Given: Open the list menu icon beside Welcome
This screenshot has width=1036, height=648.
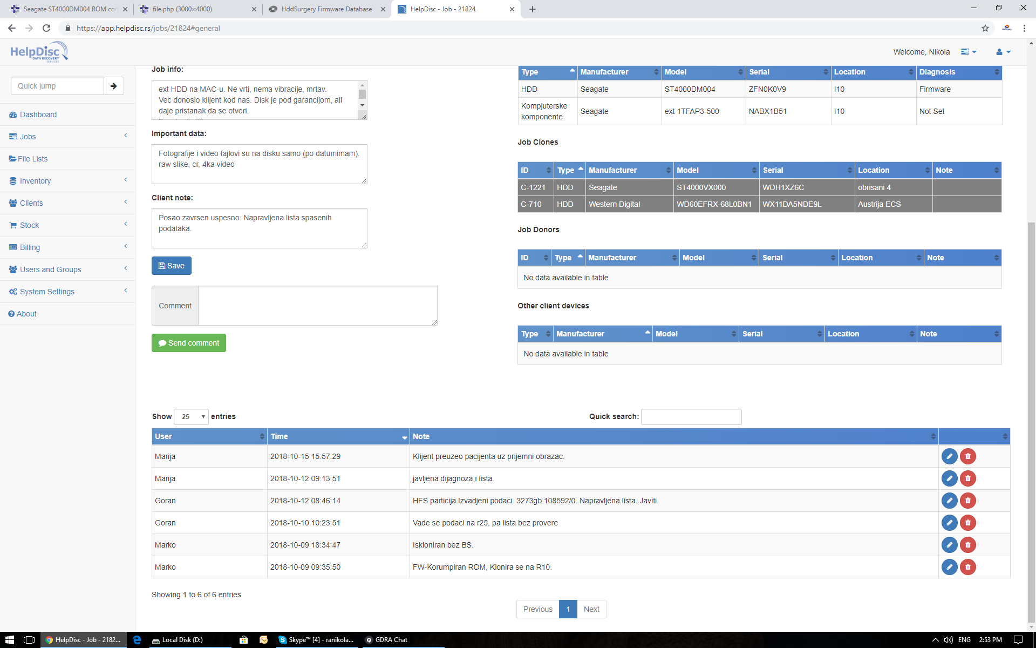Looking at the screenshot, I should pyautogui.click(x=969, y=52).
